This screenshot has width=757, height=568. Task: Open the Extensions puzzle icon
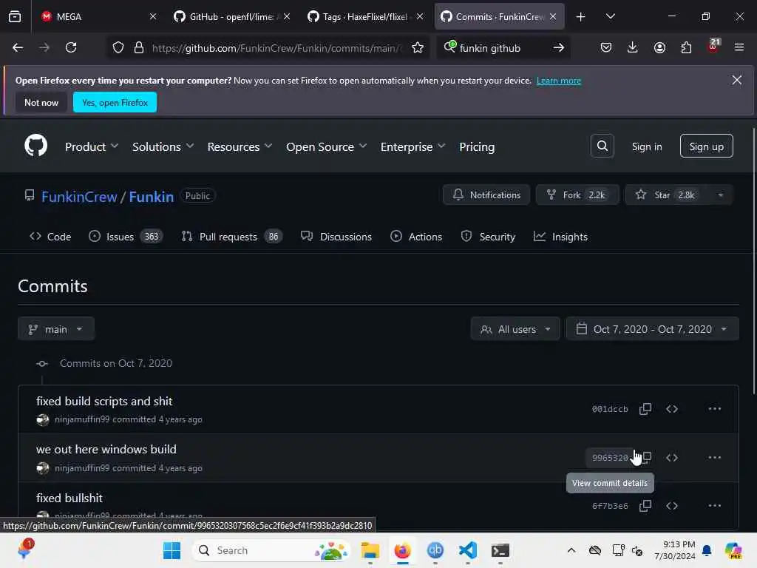point(686,47)
